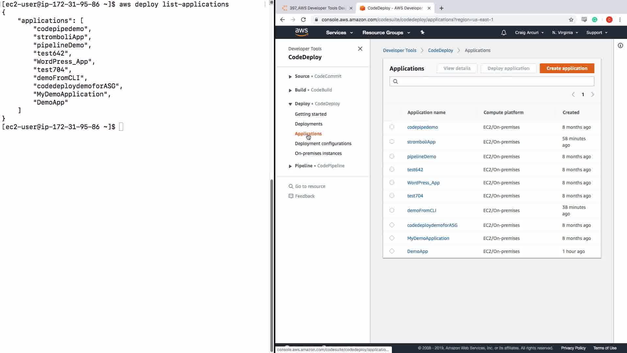The width and height of the screenshot is (627, 353).
Task: Reload the page with refresh icon
Action: 303,20
